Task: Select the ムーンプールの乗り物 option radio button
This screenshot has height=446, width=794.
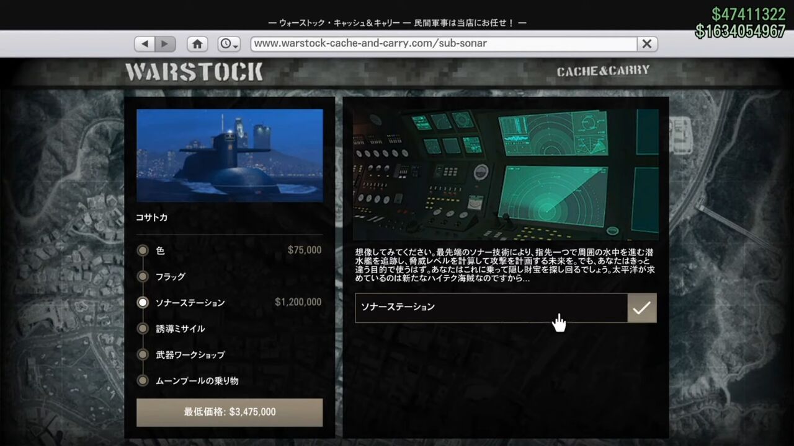Action: [x=143, y=380]
